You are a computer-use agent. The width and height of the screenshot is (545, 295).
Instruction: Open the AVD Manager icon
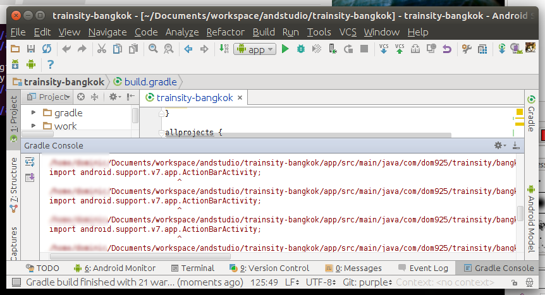(516, 49)
